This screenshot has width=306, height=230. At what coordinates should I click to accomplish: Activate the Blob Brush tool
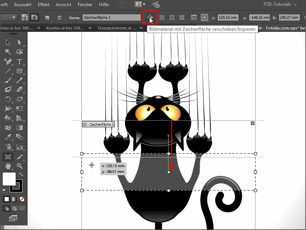coord(8,89)
